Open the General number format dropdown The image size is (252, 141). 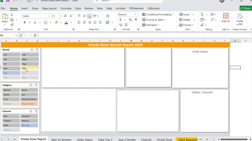click(136, 14)
